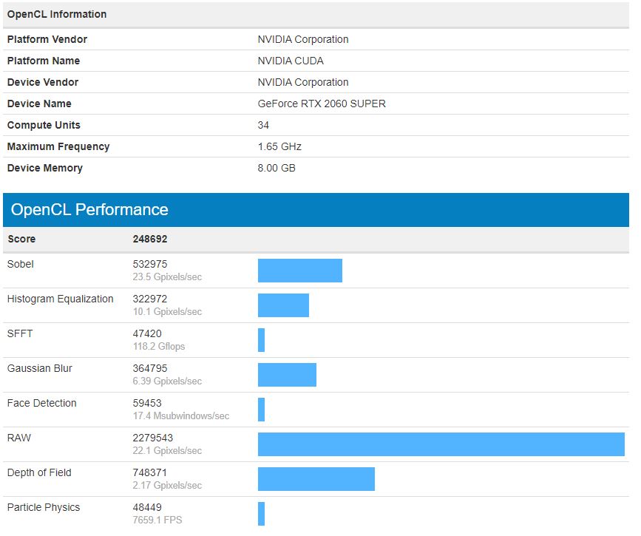This screenshot has width=641, height=536.
Task: Select the Device Name label
Action: (39, 104)
